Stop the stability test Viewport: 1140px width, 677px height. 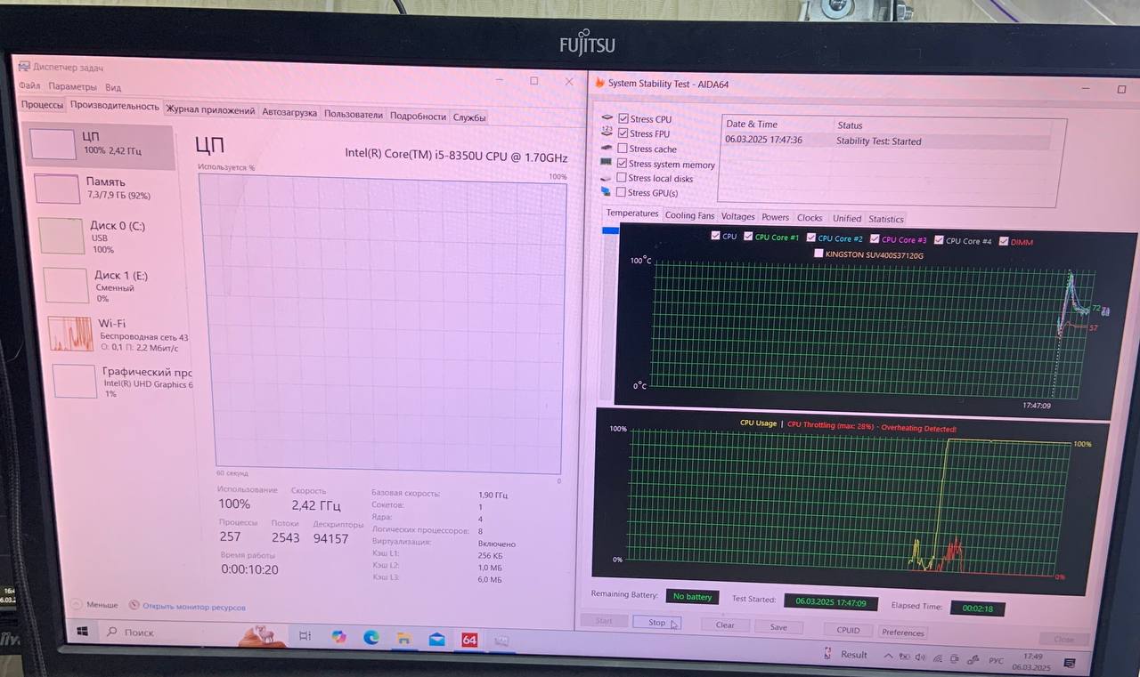click(657, 623)
